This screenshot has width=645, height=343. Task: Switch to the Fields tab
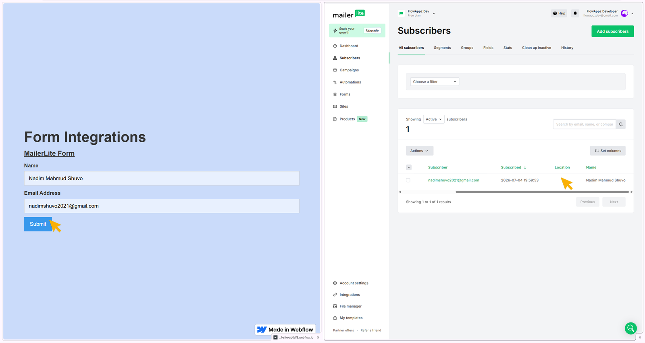click(488, 48)
